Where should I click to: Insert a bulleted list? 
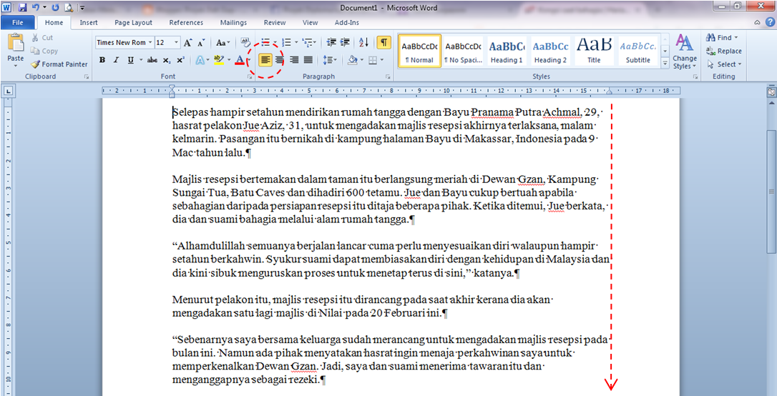coord(265,43)
